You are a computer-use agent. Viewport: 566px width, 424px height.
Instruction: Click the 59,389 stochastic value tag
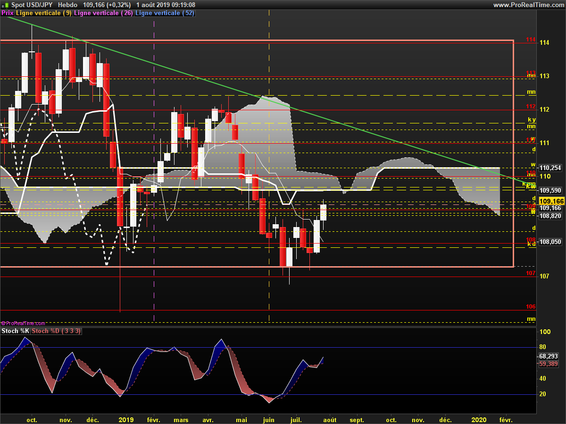[x=549, y=364]
